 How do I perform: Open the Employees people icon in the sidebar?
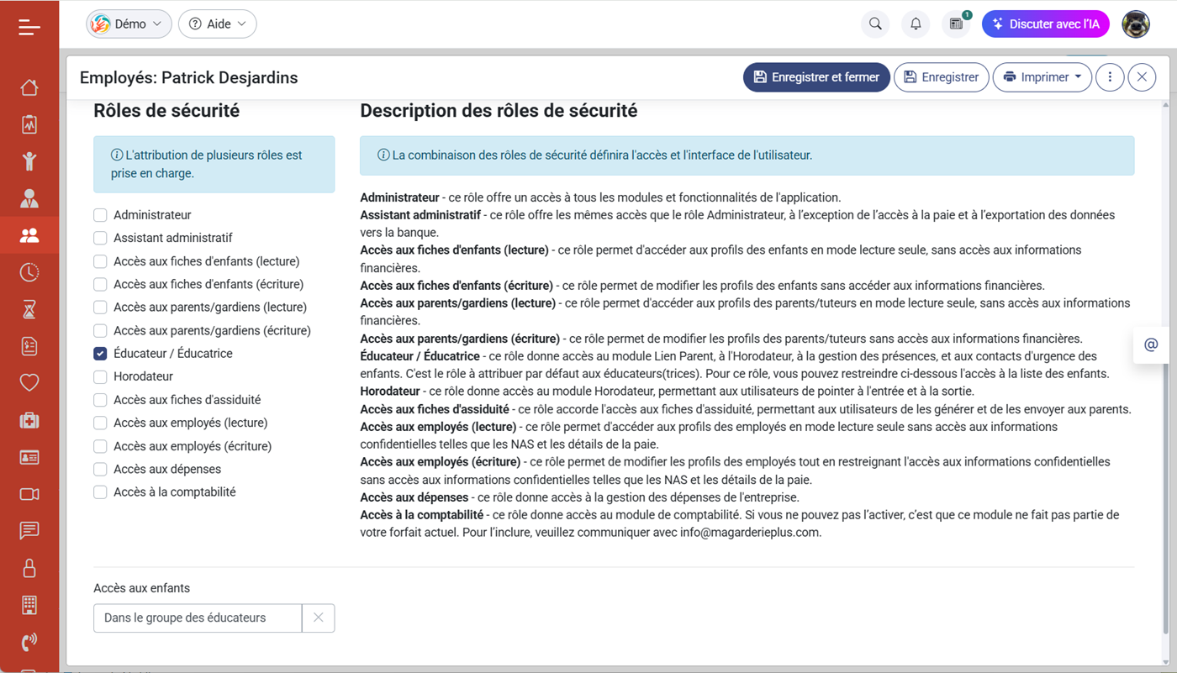point(29,234)
